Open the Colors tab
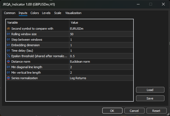This screenshot has height=116, width=170. click(x=35, y=13)
